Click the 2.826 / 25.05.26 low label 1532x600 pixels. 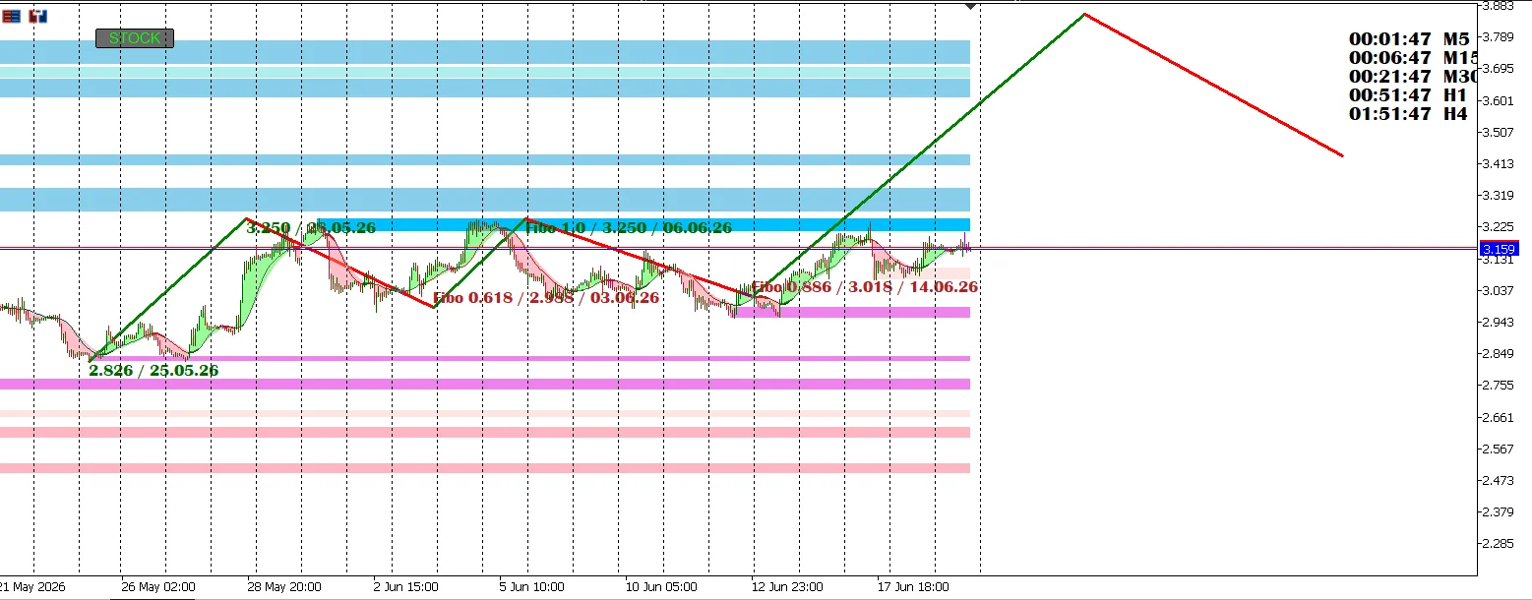click(x=153, y=370)
